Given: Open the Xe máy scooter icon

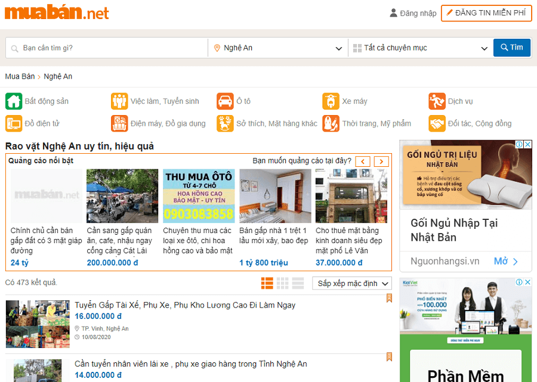Looking at the screenshot, I should [331, 101].
